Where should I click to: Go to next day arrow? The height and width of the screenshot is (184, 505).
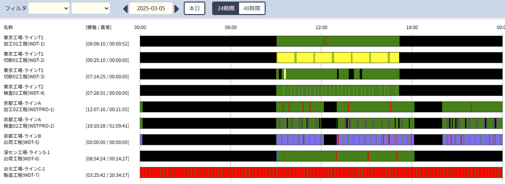(x=177, y=9)
